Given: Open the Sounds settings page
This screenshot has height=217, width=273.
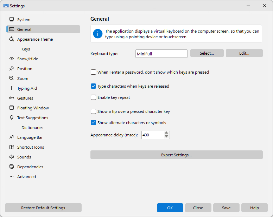Looking at the screenshot, I should [x=43, y=157].
